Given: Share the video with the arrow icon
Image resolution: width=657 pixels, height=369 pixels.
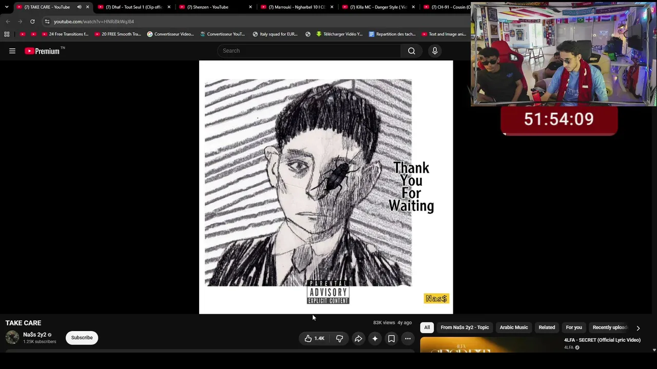Looking at the screenshot, I should [x=358, y=338].
